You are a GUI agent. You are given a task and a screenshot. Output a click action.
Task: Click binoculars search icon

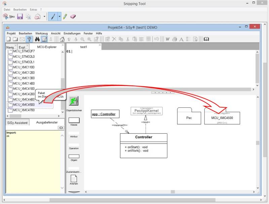click(37, 39)
